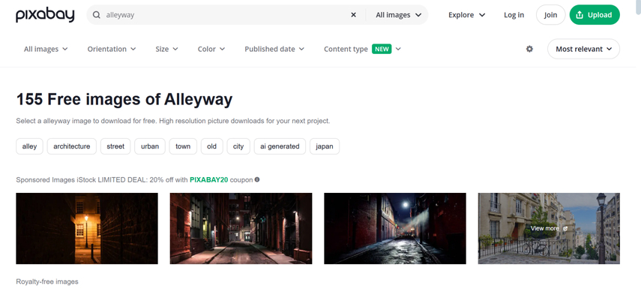Image resolution: width=641 pixels, height=292 pixels.
Task: Open the Most relevant sort dropdown
Action: coord(583,49)
